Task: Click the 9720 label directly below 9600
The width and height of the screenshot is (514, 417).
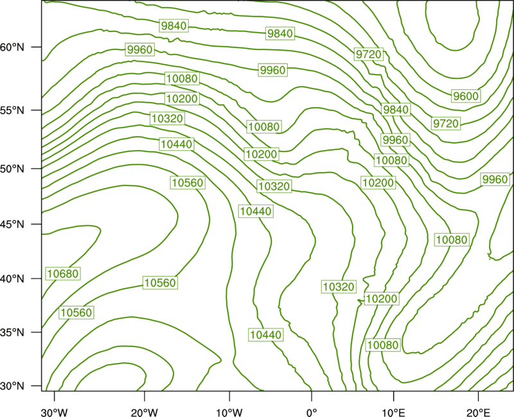Action: [446, 123]
